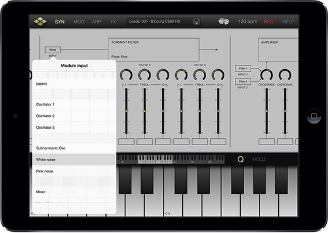Click the FILTER 3 FREQU knob
This screenshot has width=328, height=233.
(200, 75)
